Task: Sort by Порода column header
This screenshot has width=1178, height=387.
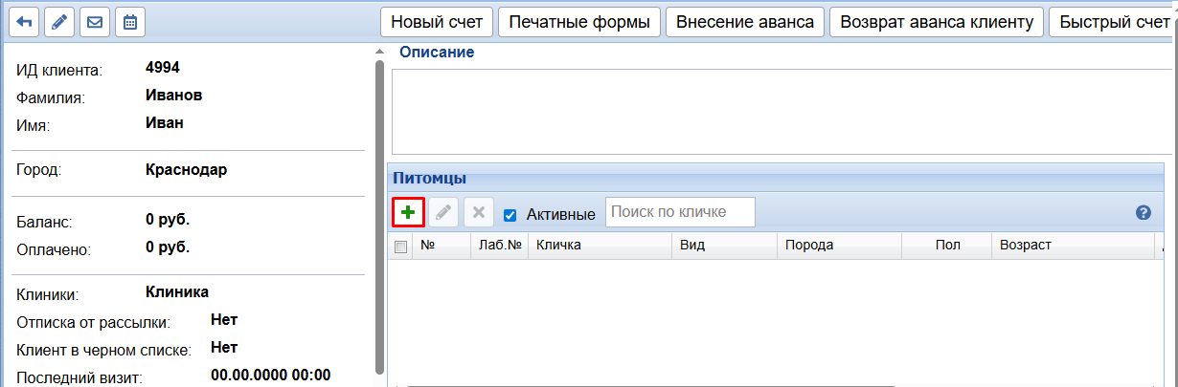Action: coord(837,246)
